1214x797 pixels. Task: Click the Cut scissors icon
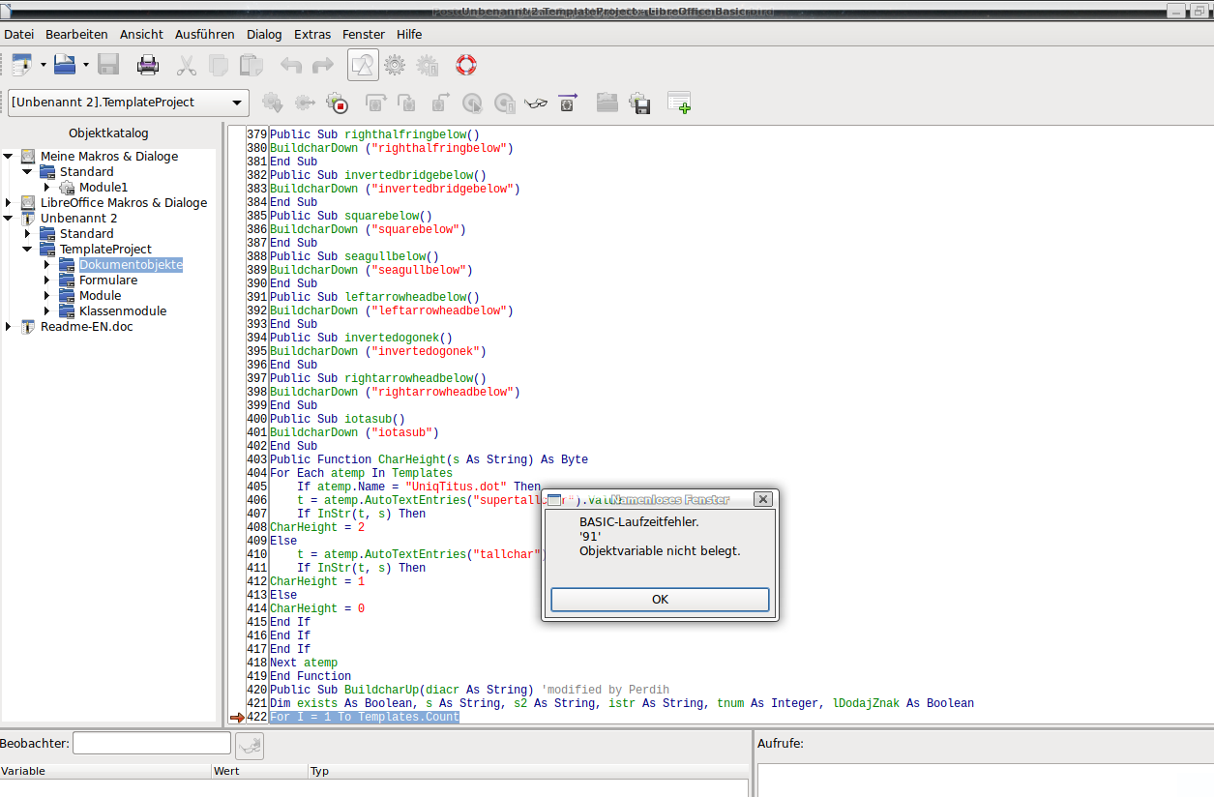pos(187,65)
